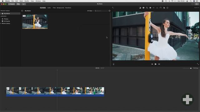Open the timeline Settings button

point(196,68)
